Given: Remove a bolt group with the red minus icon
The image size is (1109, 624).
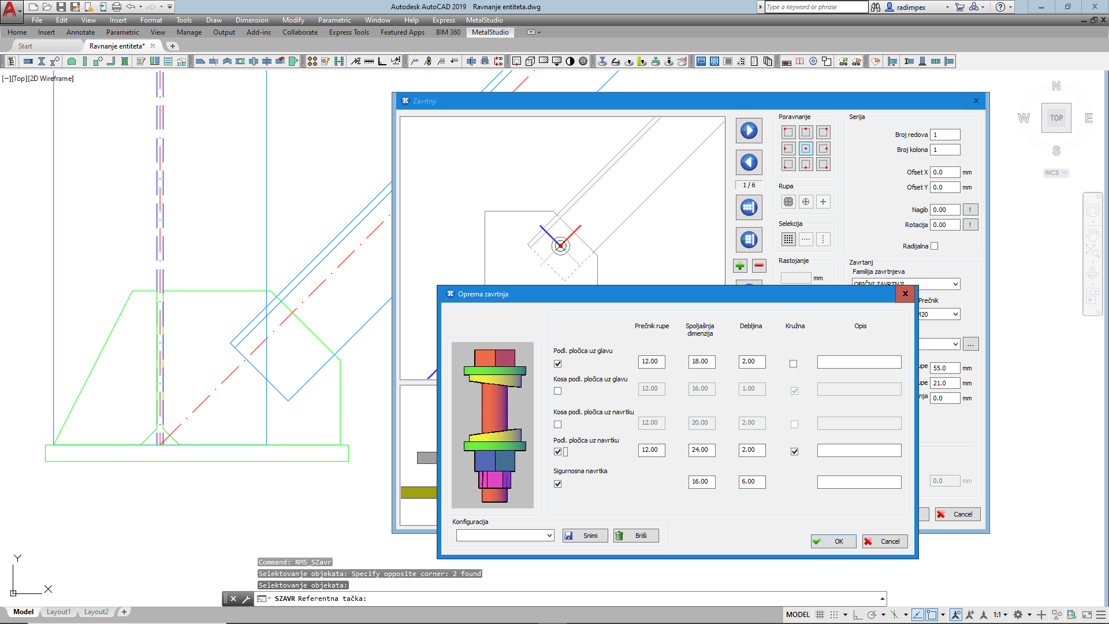Looking at the screenshot, I should 759,266.
